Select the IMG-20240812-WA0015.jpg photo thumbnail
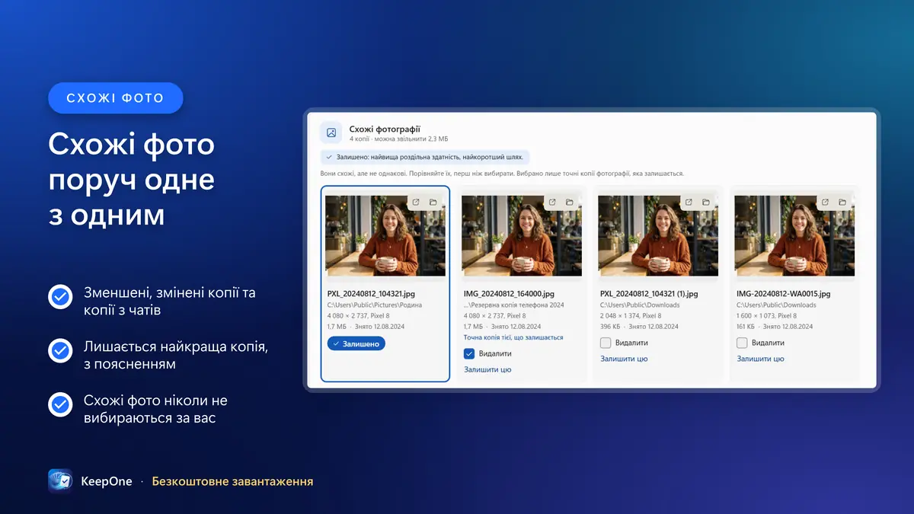Screen dimensions: 914x514 (794, 236)
